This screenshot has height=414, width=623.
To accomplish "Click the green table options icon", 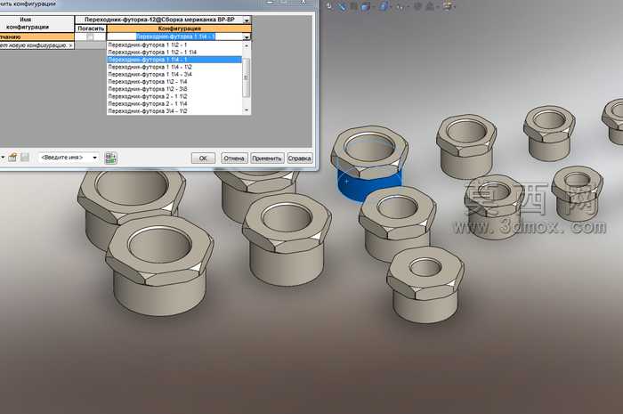I will tap(111, 158).
